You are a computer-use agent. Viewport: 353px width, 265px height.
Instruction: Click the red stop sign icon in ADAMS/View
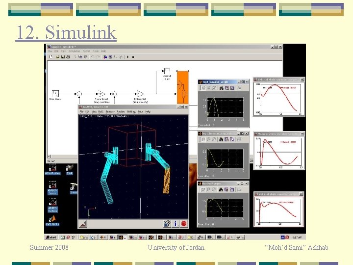tap(184, 224)
